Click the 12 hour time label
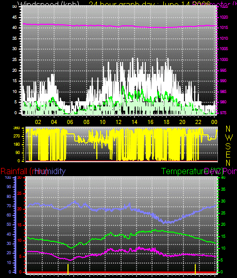This screenshot has height=278, width=237. coord(118,122)
